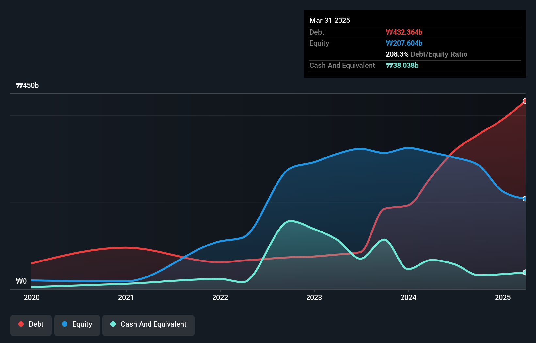The image size is (536, 343).
Task: Click the teal Cash value ₩38.038b
Action: [402, 65]
